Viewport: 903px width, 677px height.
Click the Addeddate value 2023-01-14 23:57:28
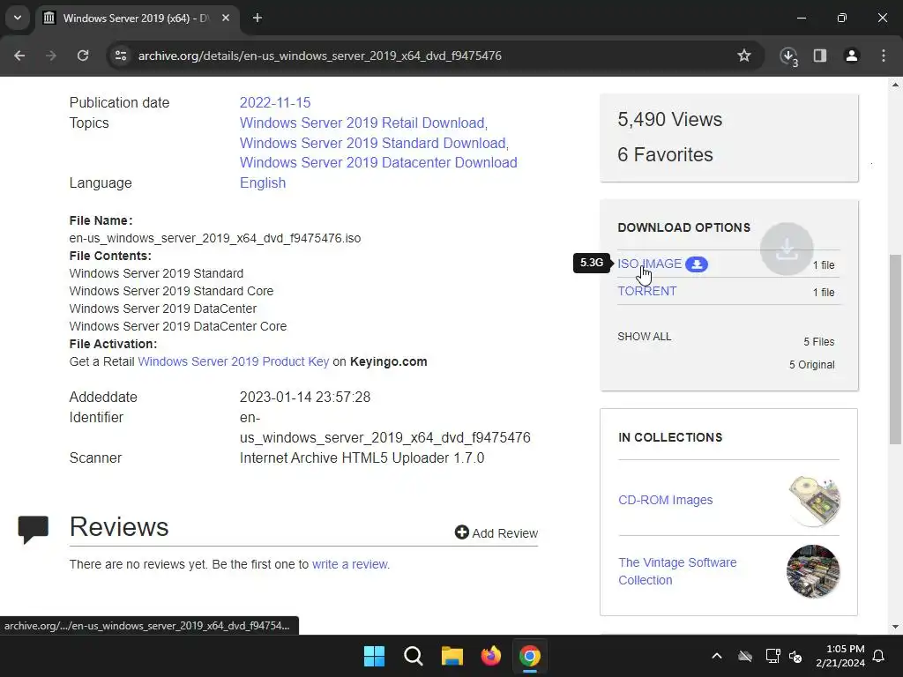[x=305, y=398]
